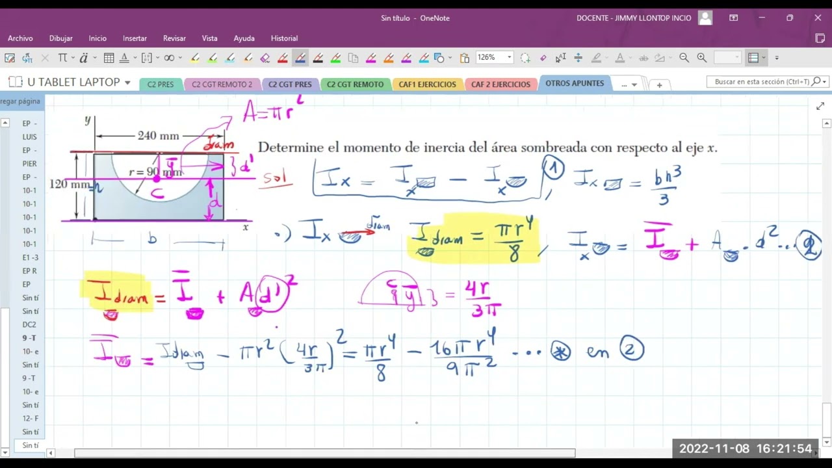Screen dimensions: 832x468
Task: Open the Inicio ribbon tab
Action: click(97, 38)
